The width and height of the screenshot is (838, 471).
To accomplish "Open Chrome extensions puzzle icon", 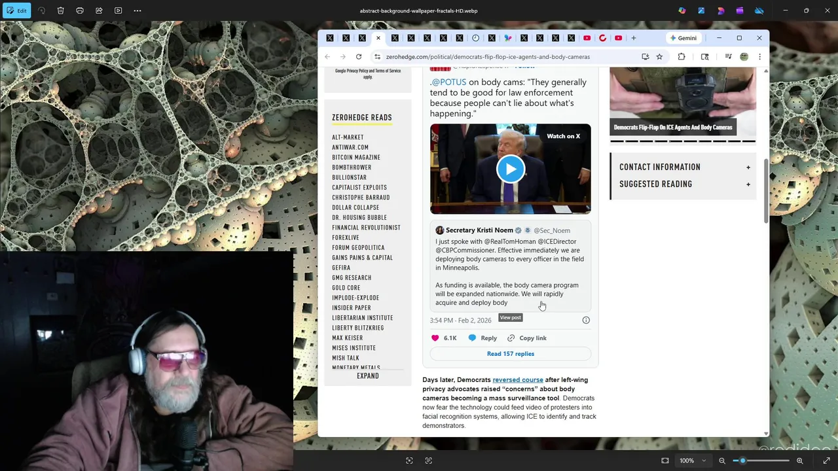I will 682,57.
